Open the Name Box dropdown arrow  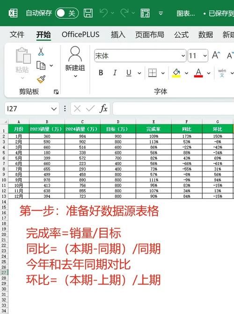(54, 109)
